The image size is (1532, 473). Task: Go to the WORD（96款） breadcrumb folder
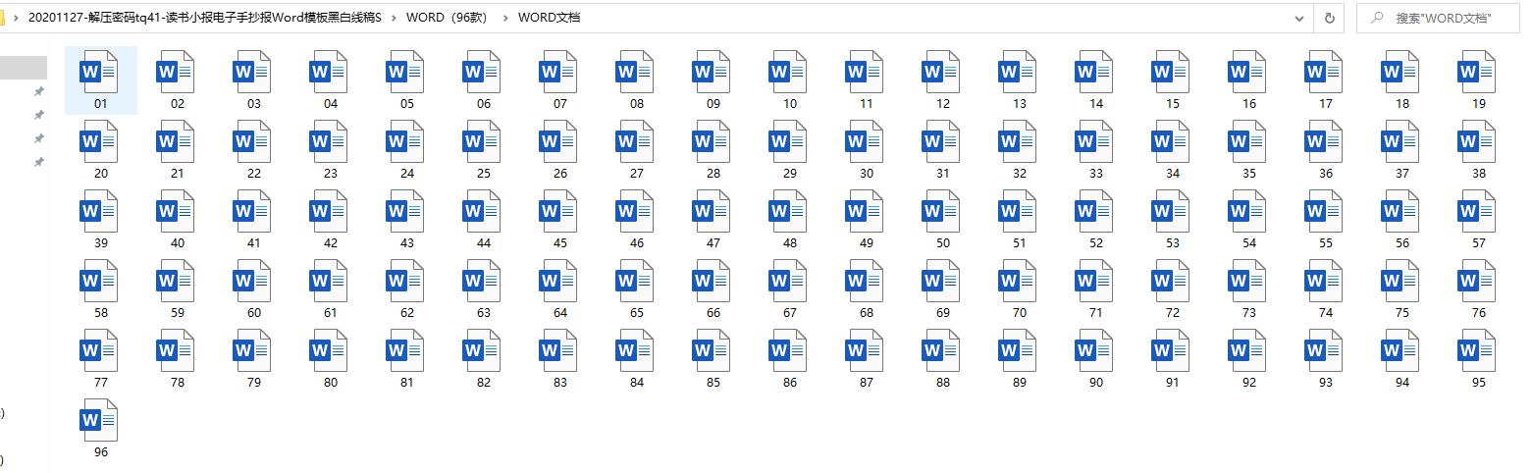point(447,18)
